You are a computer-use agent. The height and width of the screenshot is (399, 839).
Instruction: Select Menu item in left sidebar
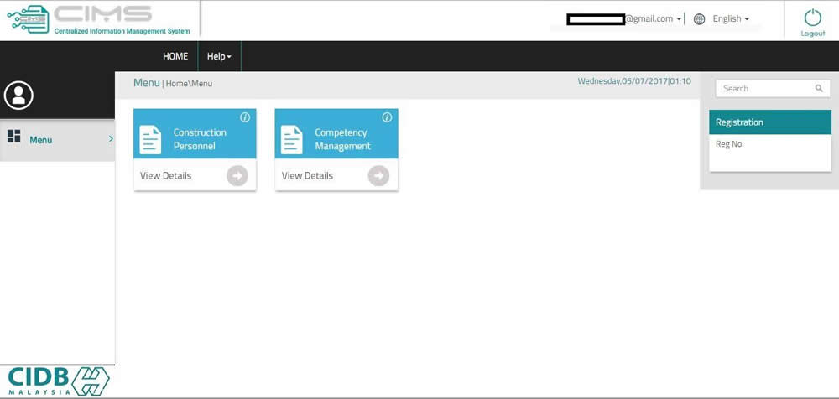[x=41, y=140]
